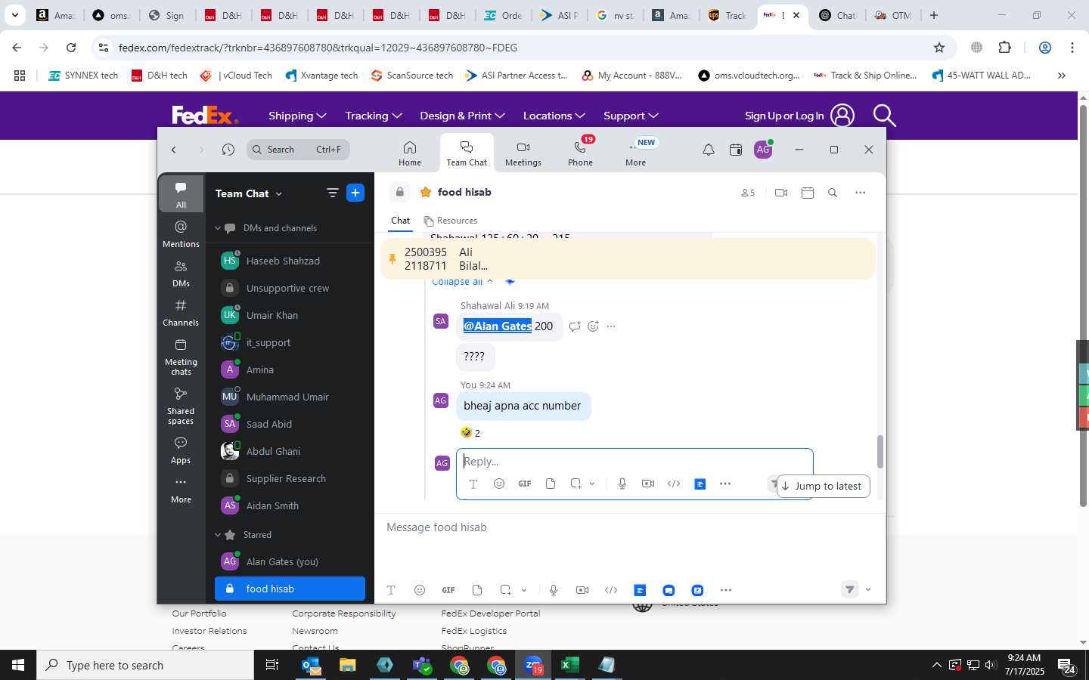
Task: Click the Message food hisab input
Action: [x=630, y=527]
